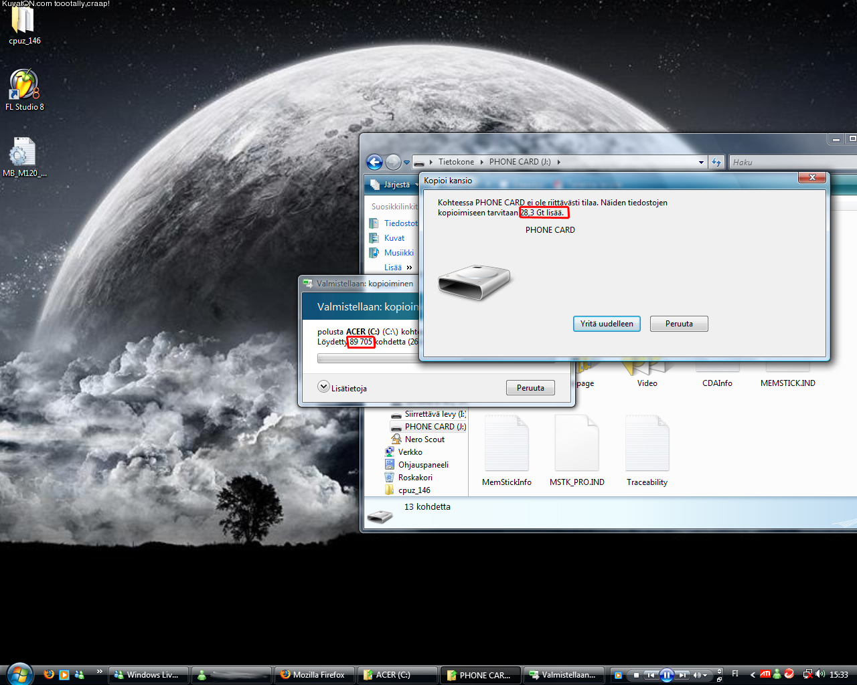
Task: Pause playback in taskbar media player
Action: coord(666,675)
